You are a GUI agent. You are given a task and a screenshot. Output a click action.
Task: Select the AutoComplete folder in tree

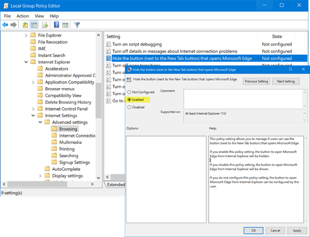(66, 169)
